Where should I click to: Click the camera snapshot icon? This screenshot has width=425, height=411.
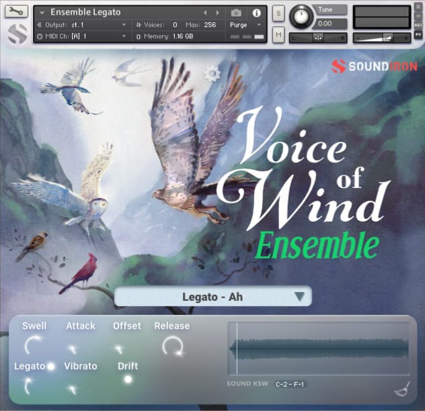point(236,13)
